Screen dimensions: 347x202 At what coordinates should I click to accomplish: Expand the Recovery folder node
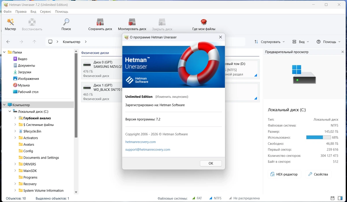[15, 184]
